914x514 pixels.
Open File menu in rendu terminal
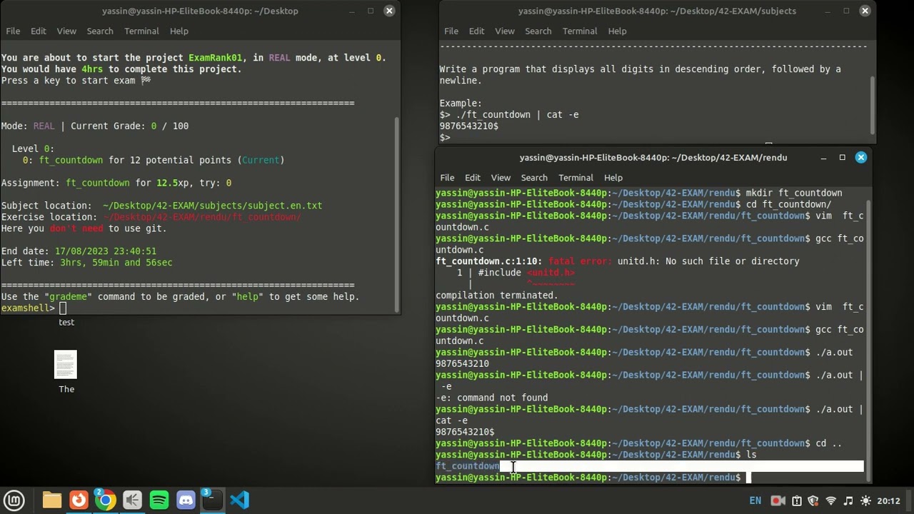click(x=447, y=178)
